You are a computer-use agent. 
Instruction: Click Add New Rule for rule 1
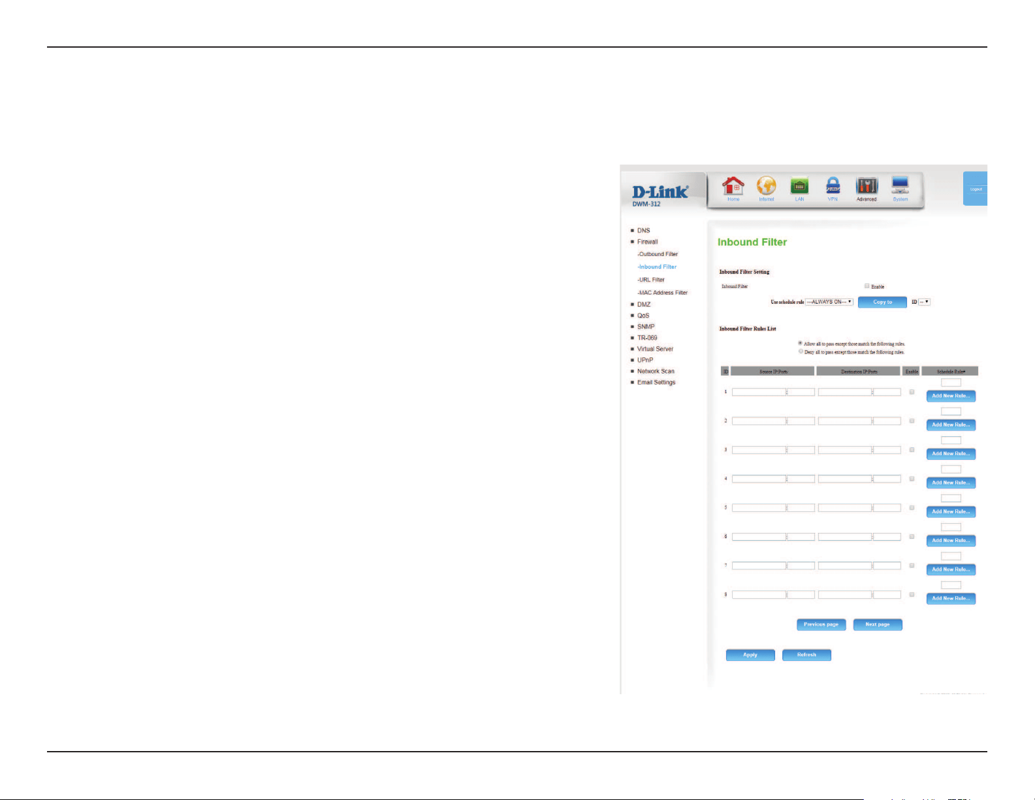click(x=951, y=396)
